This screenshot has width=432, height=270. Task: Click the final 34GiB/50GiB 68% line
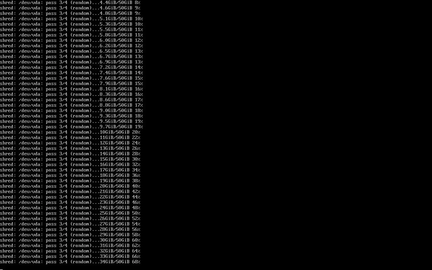tap(70, 262)
